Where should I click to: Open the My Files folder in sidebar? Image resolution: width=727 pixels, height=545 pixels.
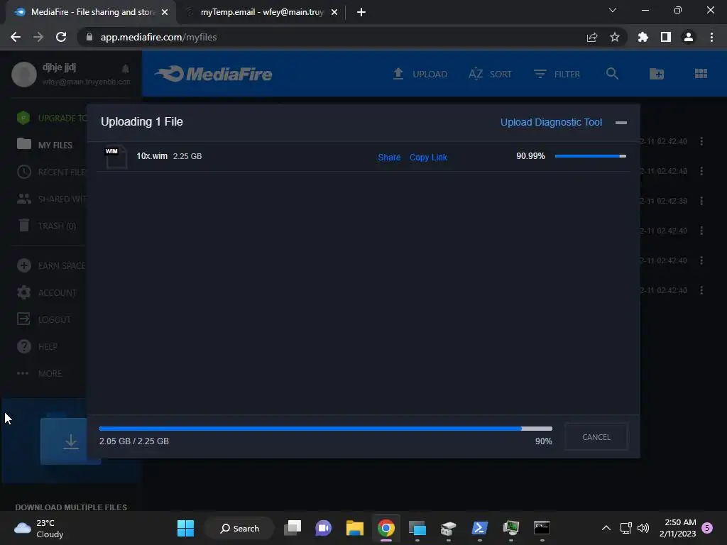click(x=45, y=145)
